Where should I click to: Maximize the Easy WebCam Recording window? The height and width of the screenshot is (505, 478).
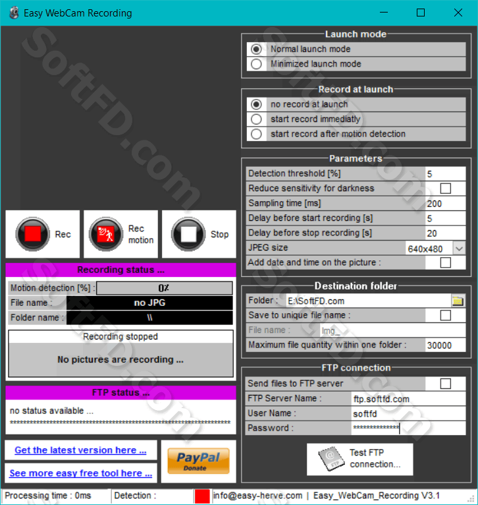(x=421, y=13)
